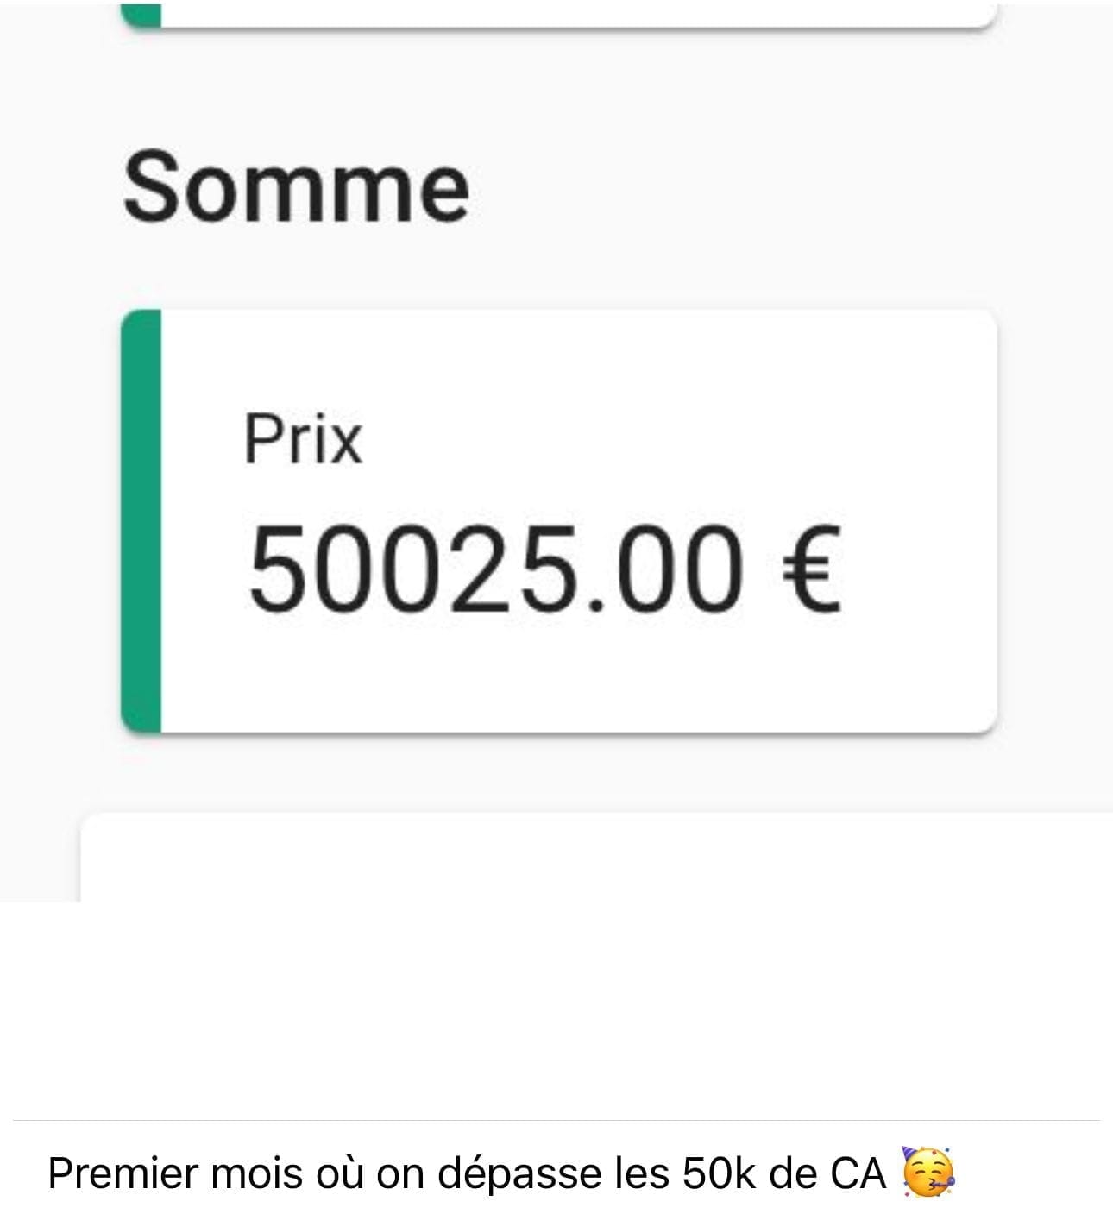Select the "Somme" section heading

pos(296,187)
